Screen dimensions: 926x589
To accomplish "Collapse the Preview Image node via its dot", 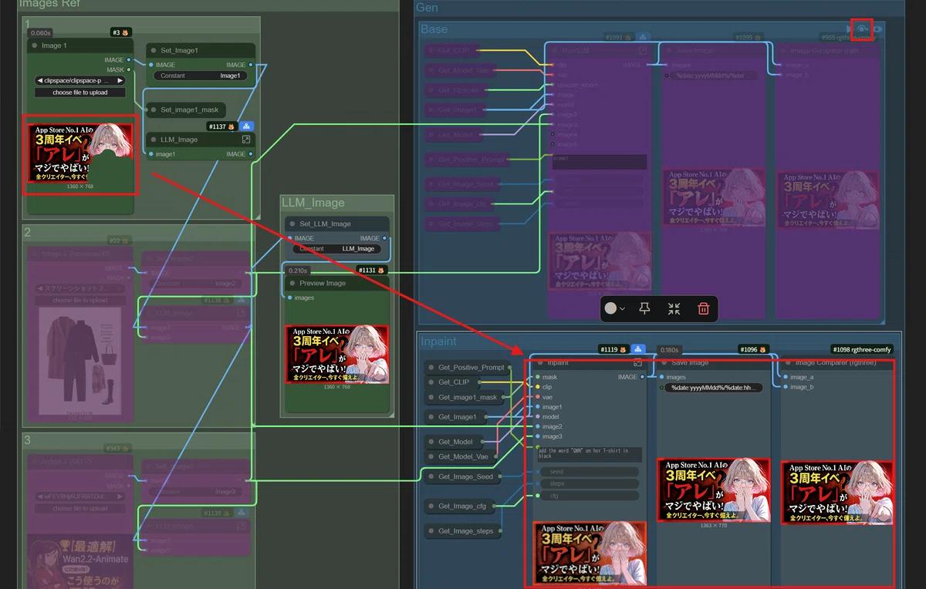I will (x=292, y=283).
